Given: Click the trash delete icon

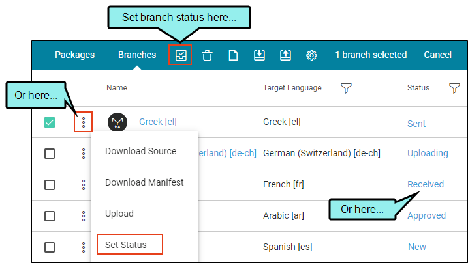Looking at the screenshot, I should (x=207, y=55).
